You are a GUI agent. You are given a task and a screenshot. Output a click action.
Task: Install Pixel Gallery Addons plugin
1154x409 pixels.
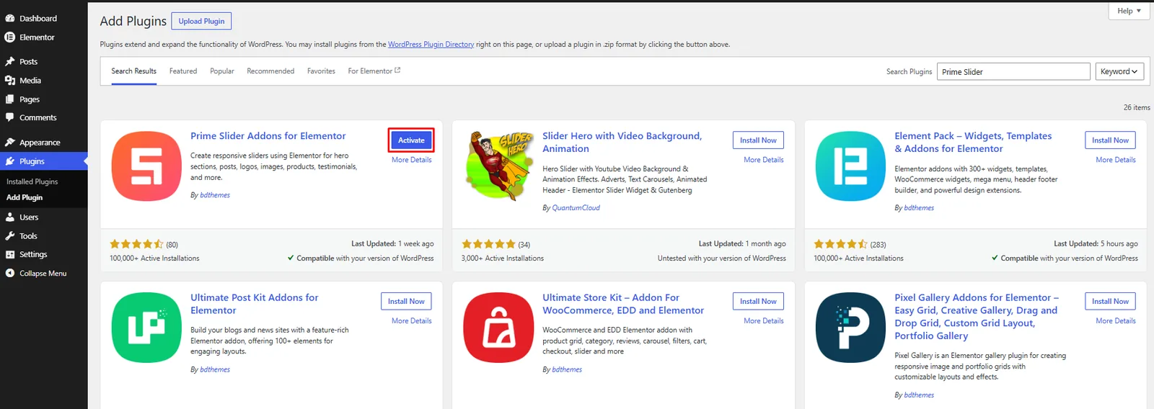[x=1110, y=302]
